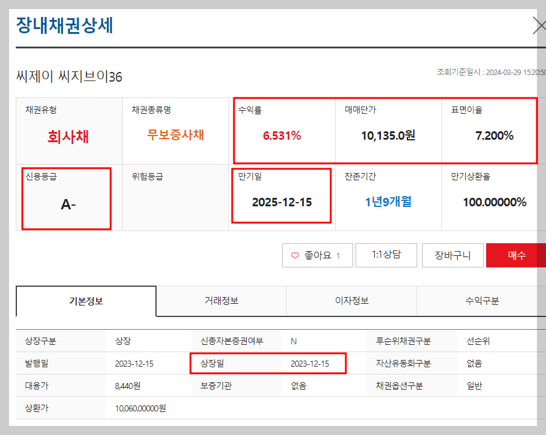Click the red 매수 buy button
This screenshot has width=546, height=435.
(516, 255)
